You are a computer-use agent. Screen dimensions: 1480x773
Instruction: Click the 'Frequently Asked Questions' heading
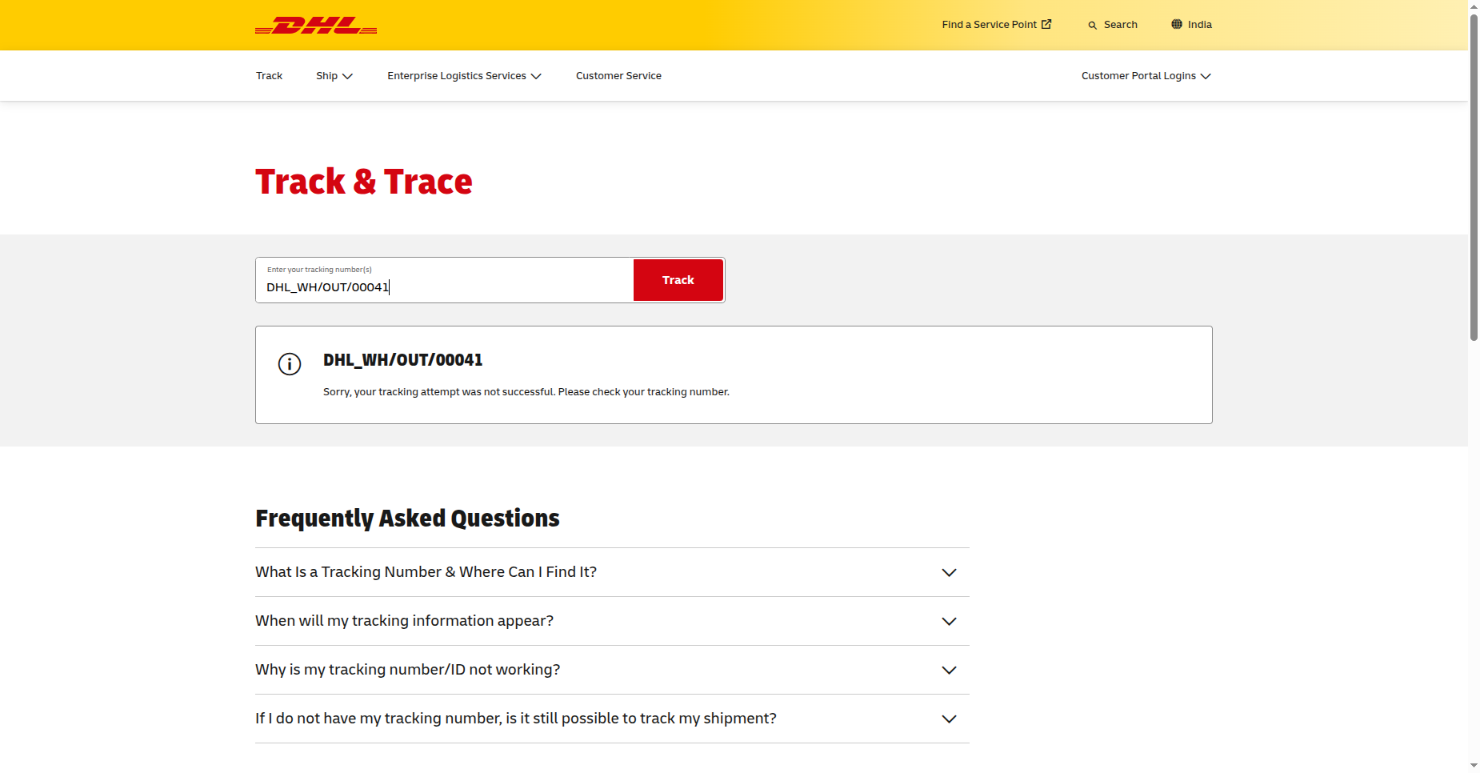point(407,519)
